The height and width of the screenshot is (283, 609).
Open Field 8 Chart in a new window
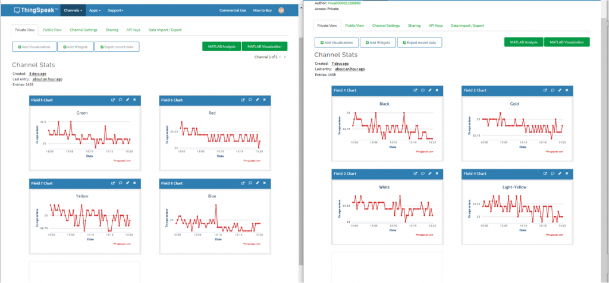coord(243,183)
